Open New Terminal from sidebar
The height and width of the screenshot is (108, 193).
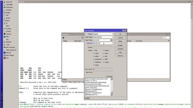pyautogui.click(x=10, y=47)
